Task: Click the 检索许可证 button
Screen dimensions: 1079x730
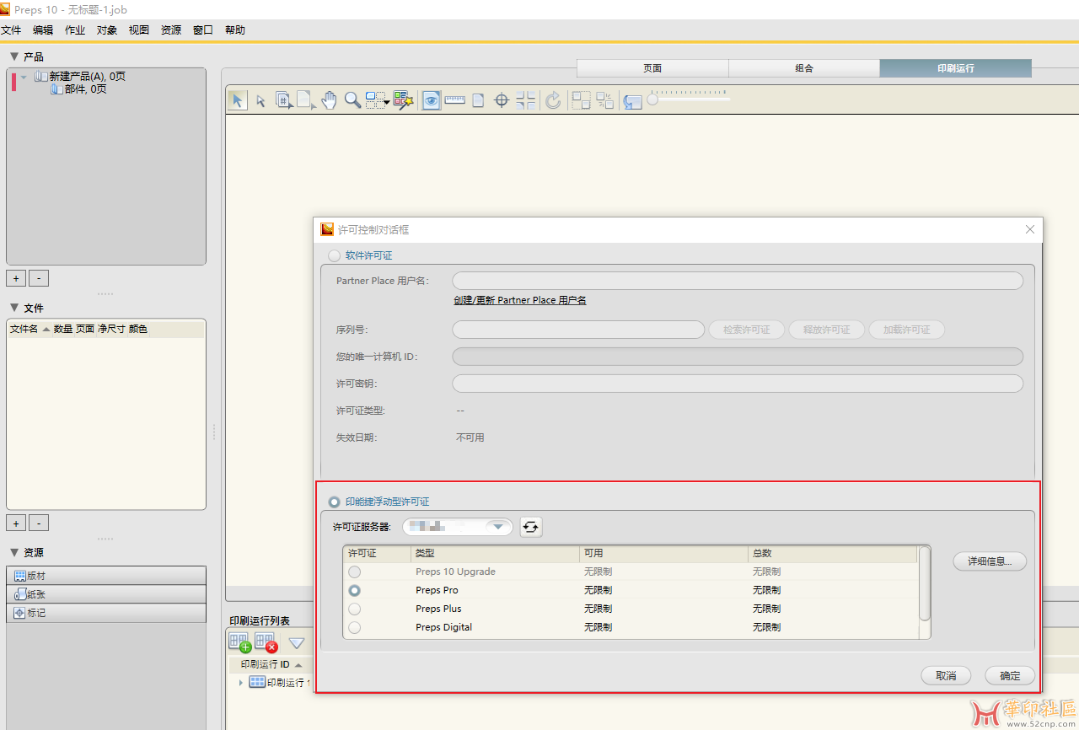Action: click(747, 330)
